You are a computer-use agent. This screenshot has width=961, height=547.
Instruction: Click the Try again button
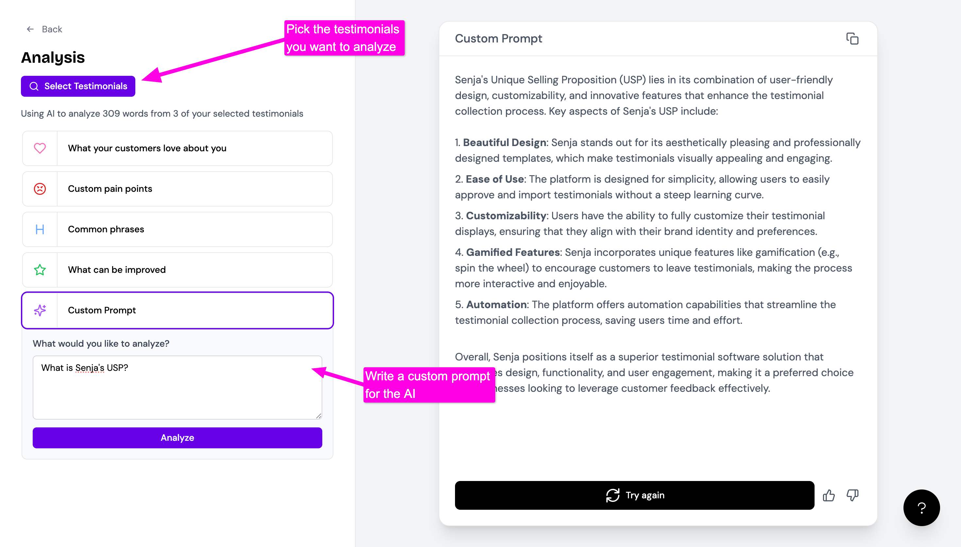point(634,495)
